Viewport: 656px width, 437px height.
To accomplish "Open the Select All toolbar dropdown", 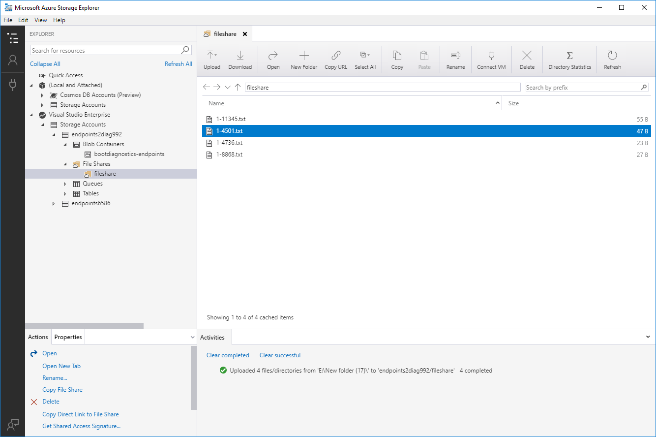I will (x=365, y=60).
